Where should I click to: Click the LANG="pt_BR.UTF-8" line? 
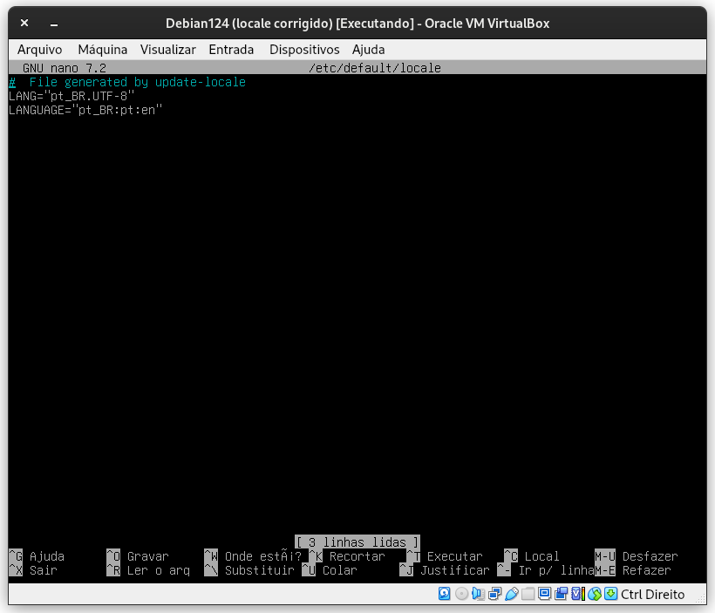click(71, 96)
